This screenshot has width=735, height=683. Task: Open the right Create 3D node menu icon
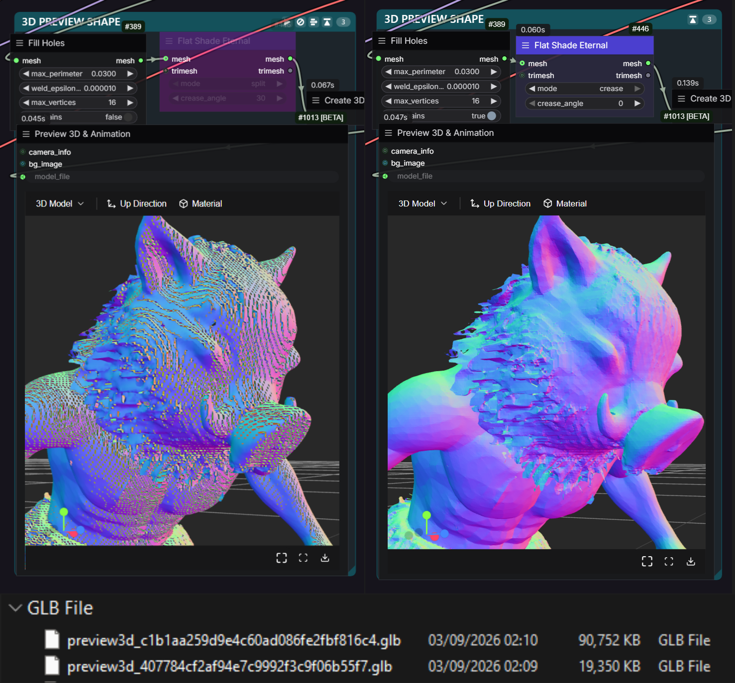[681, 98]
